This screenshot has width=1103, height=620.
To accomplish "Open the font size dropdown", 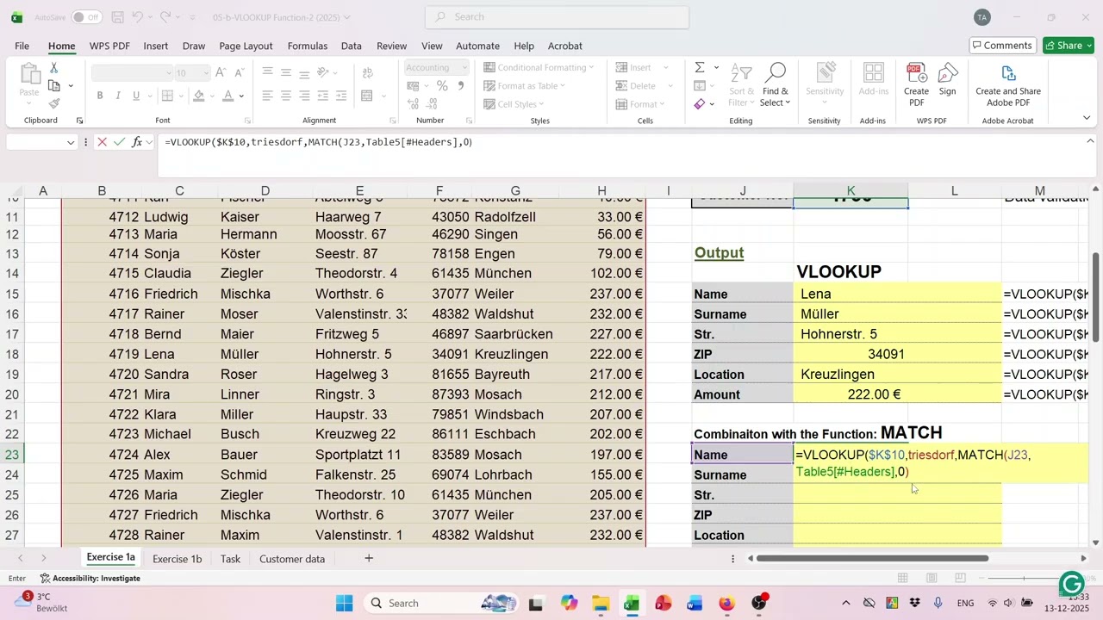I will point(205,73).
